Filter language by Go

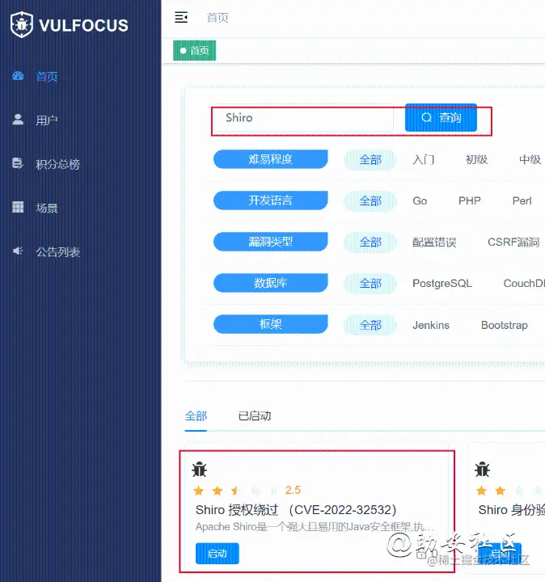point(420,200)
